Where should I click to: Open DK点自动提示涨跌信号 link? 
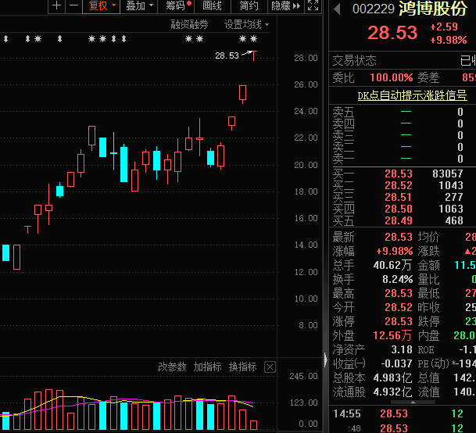click(x=412, y=95)
